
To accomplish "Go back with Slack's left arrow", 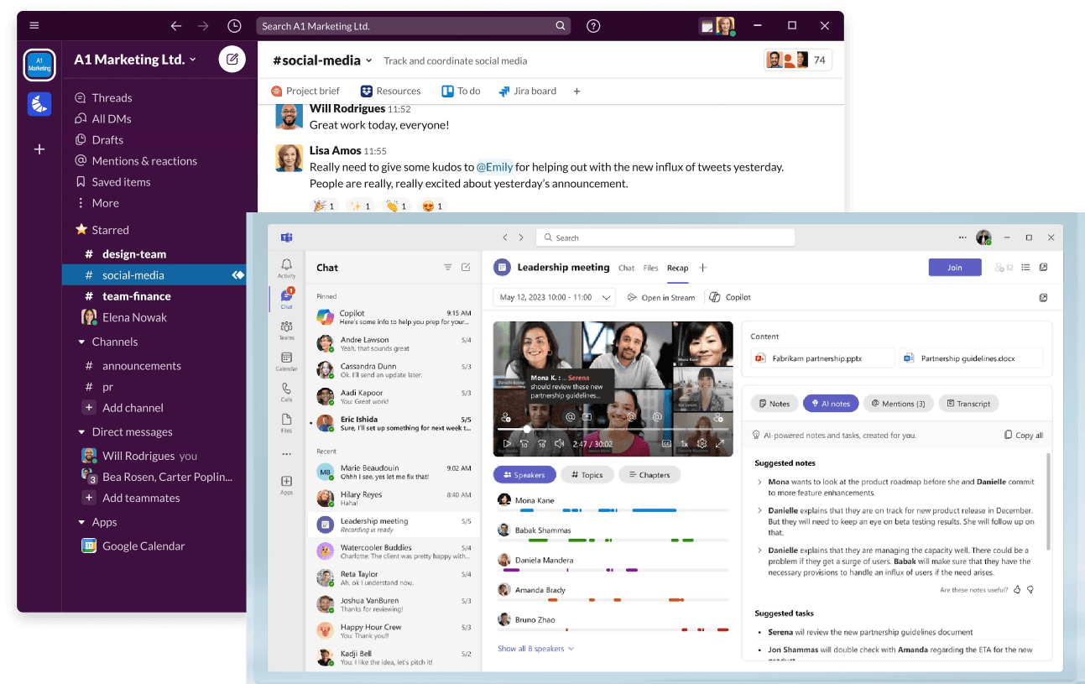I will pyautogui.click(x=176, y=26).
